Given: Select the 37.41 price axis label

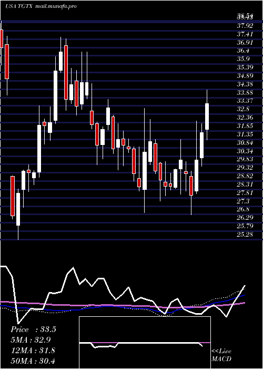Looking at the screenshot, I should click(245, 34).
